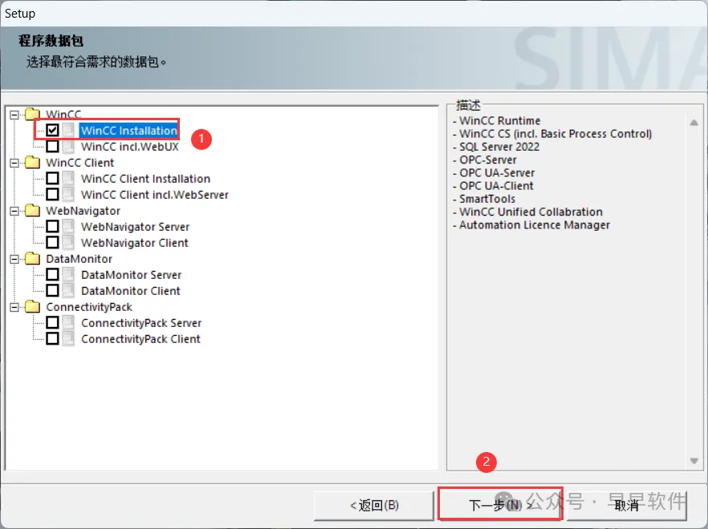
Task: Click the WinCC Client folder icon
Action: [x=32, y=163]
